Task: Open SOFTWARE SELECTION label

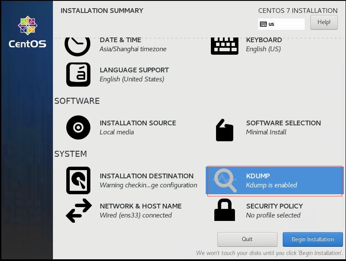Action: tap(284, 123)
